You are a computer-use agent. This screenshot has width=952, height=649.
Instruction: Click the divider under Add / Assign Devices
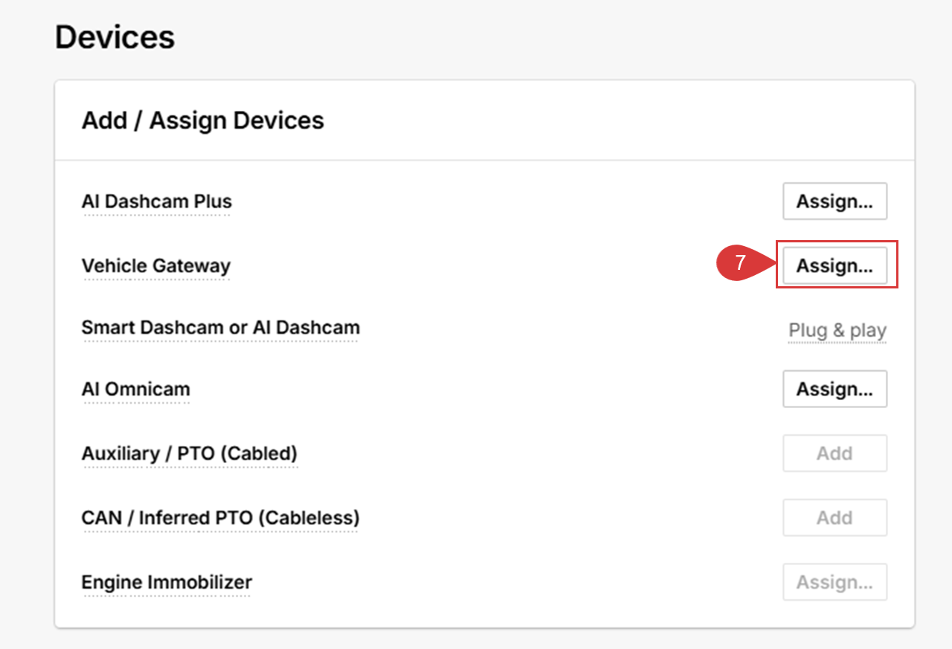(x=484, y=160)
